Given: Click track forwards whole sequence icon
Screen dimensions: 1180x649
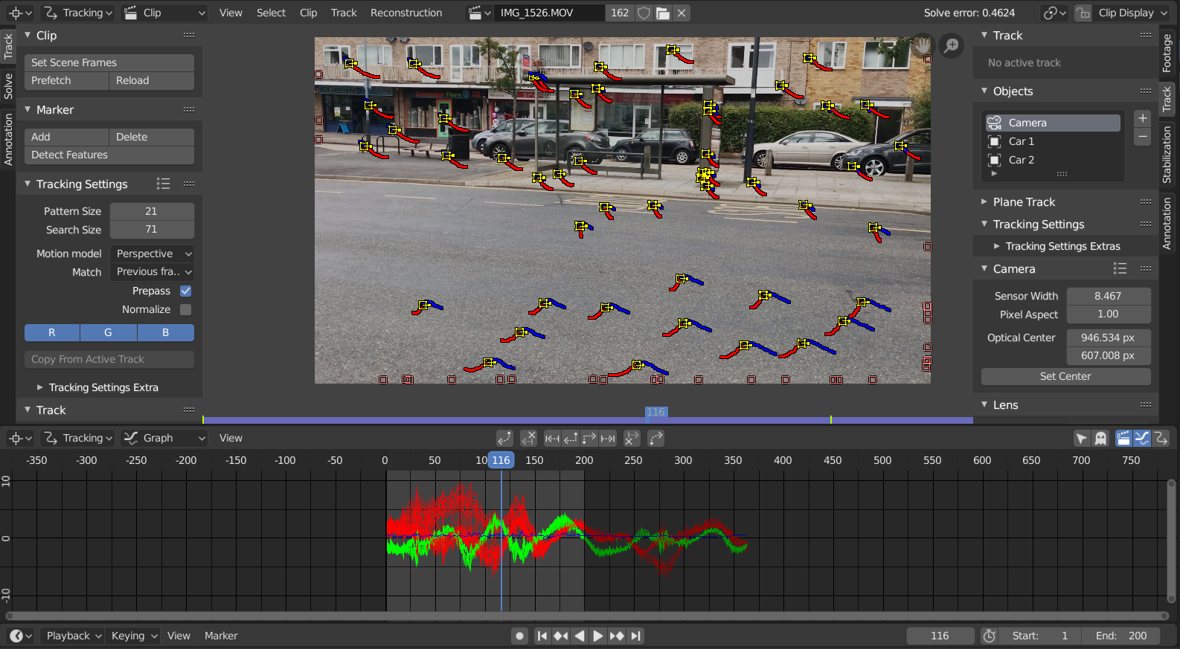Looking at the screenshot, I should (608, 439).
